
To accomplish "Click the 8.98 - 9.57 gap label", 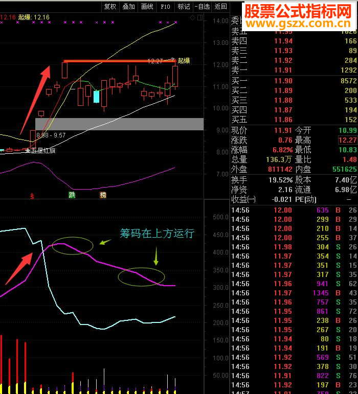I will (51, 135).
